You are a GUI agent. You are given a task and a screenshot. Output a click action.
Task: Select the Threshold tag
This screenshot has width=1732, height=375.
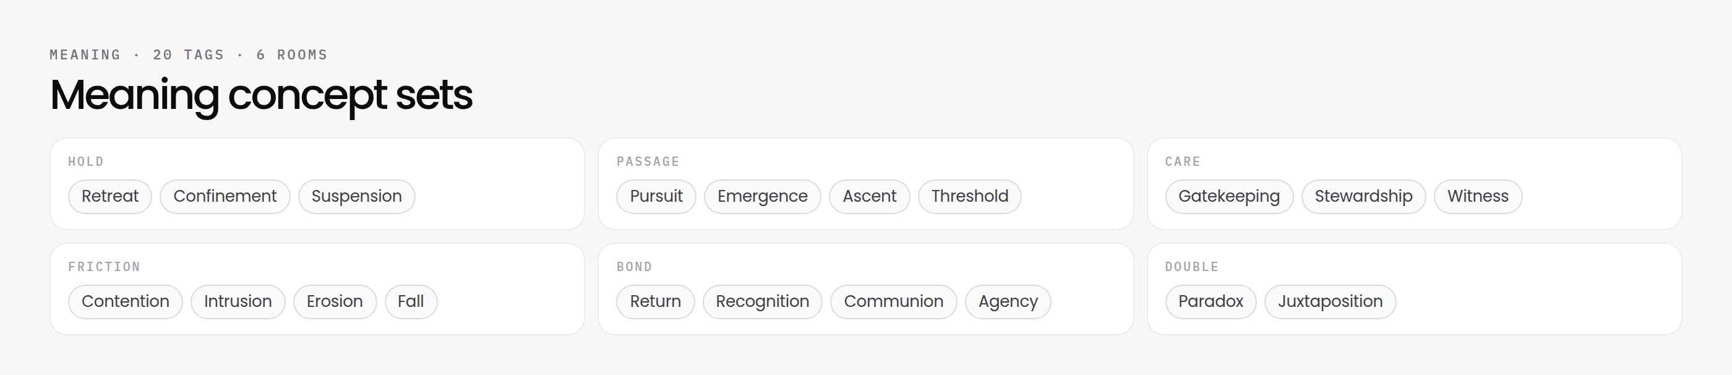[x=969, y=196]
